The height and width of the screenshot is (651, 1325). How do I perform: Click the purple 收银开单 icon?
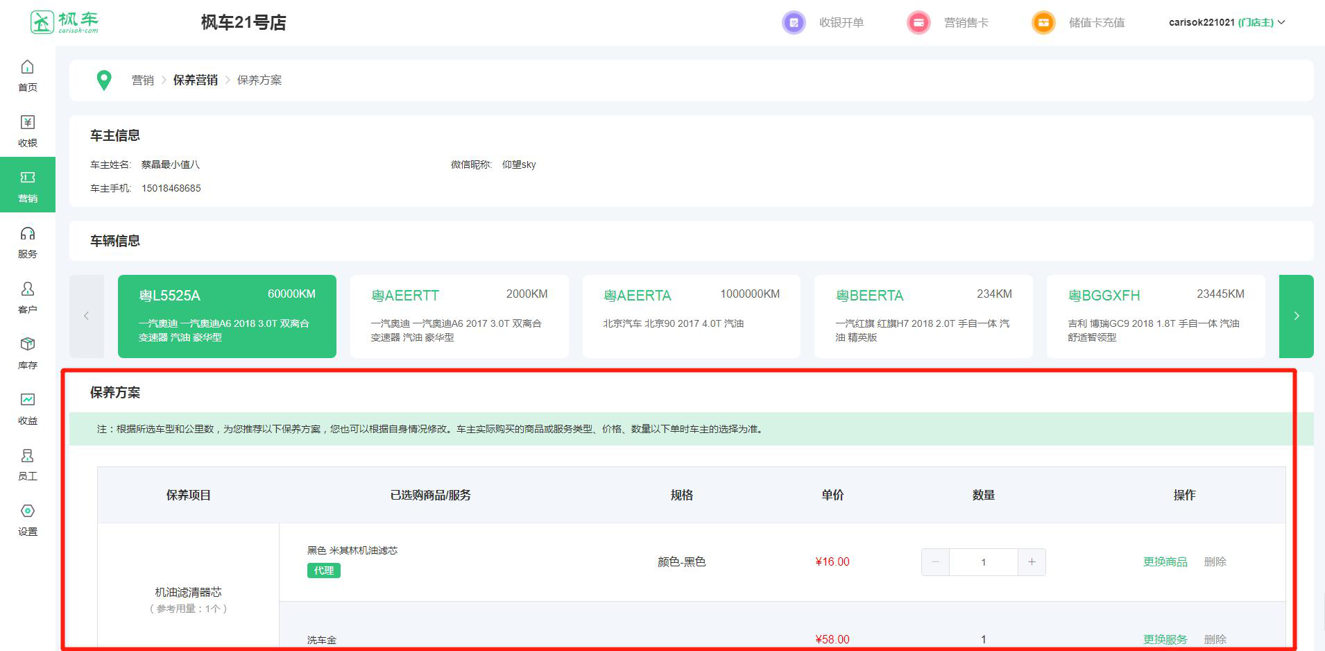point(794,22)
